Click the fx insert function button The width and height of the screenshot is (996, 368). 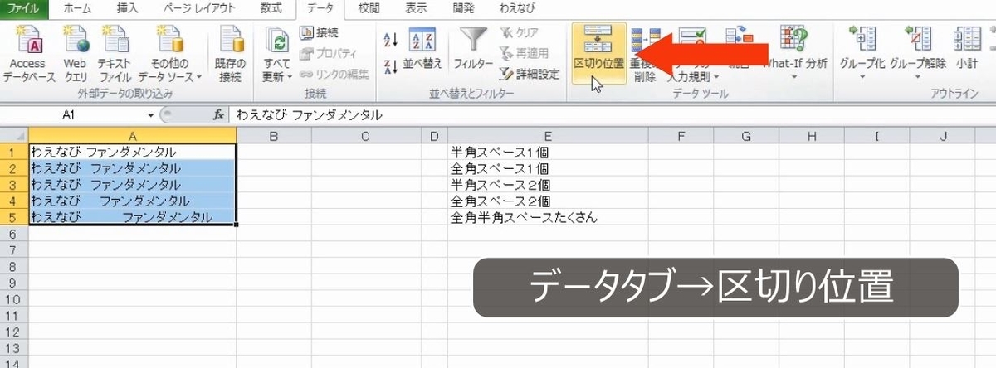[x=219, y=115]
